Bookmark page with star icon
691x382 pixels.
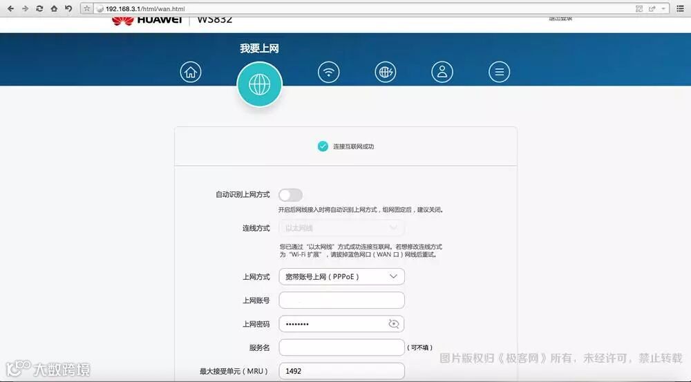click(87, 8)
